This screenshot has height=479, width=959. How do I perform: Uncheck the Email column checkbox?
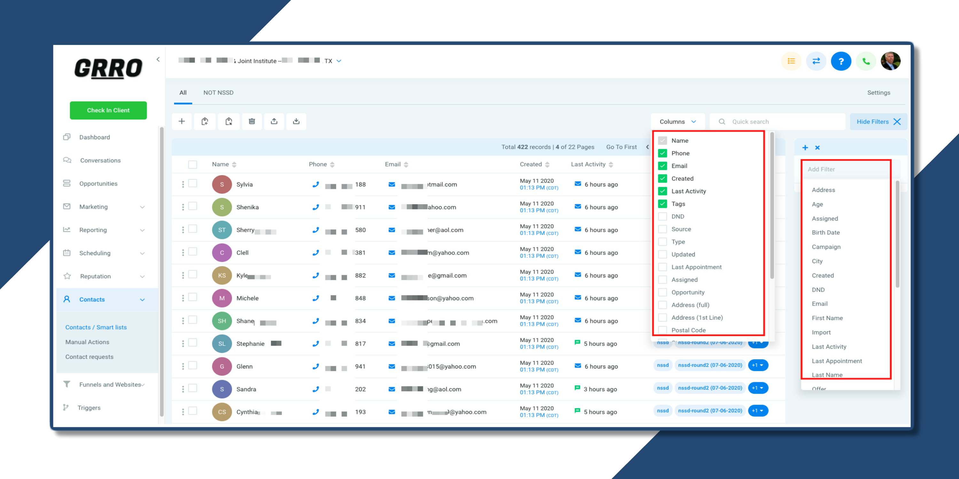662,166
